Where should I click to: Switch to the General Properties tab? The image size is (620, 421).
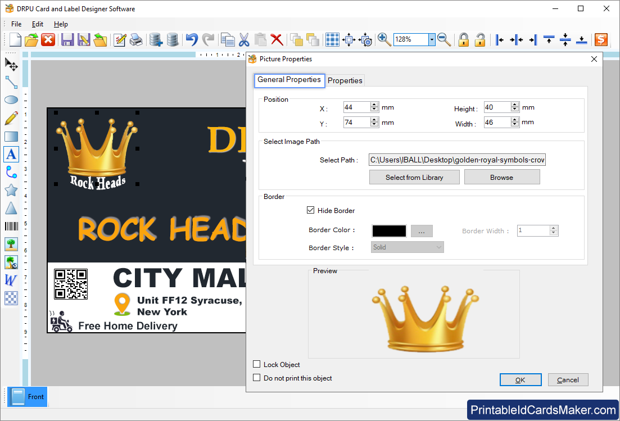289,80
